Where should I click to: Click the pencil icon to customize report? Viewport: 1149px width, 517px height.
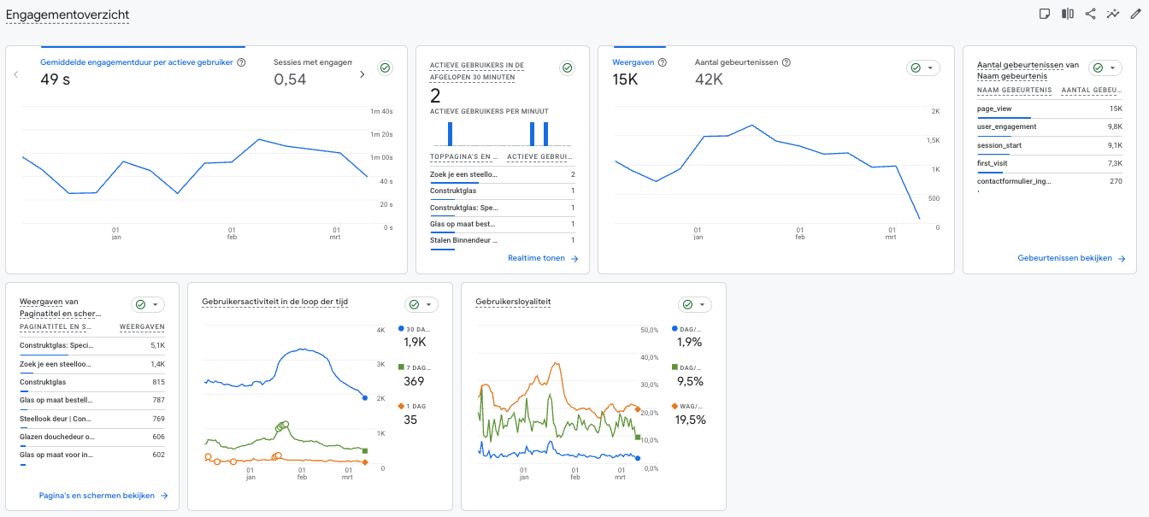tap(1136, 14)
